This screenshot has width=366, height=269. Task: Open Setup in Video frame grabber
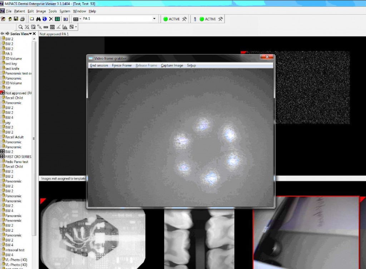(191, 65)
